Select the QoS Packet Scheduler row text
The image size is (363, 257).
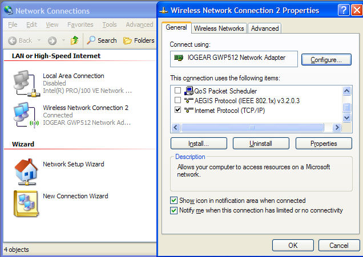(225, 91)
